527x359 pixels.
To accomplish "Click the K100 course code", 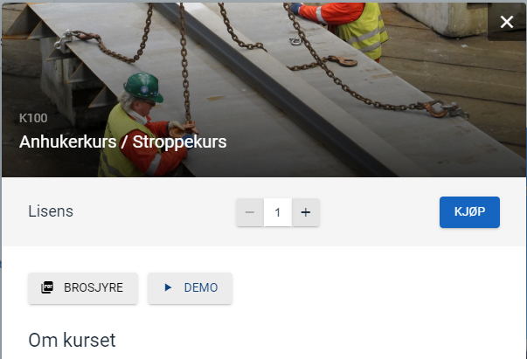I will click(x=33, y=118).
